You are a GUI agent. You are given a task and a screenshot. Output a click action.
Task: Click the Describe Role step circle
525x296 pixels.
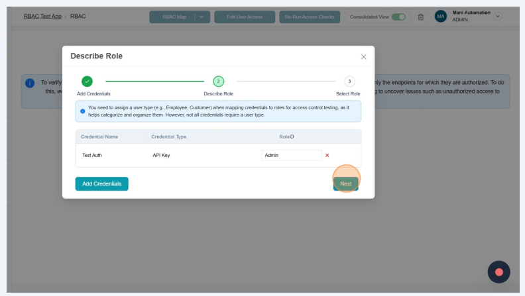click(218, 81)
